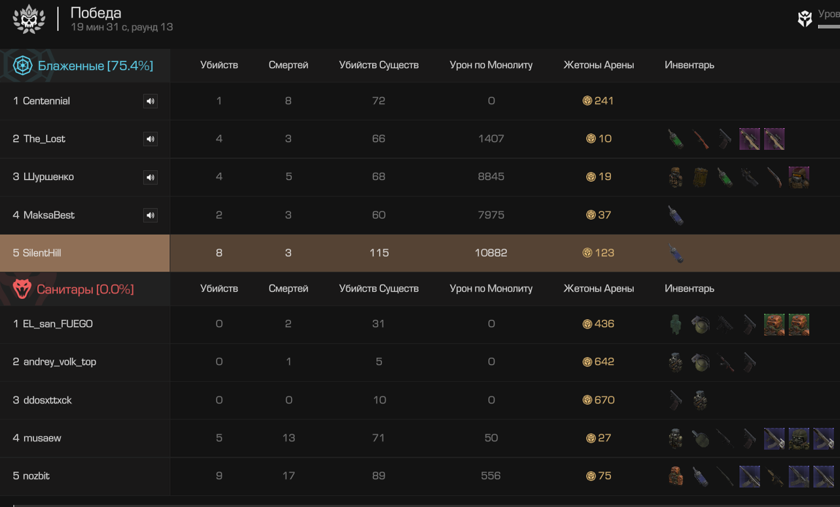This screenshot has width=840, height=507.
Task: Click the rank emblem in top right
Action: click(x=805, y=18)
